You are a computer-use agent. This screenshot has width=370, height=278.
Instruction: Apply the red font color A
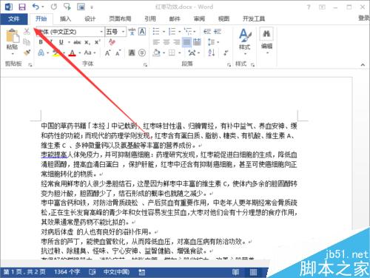click(x=72, y=52)
